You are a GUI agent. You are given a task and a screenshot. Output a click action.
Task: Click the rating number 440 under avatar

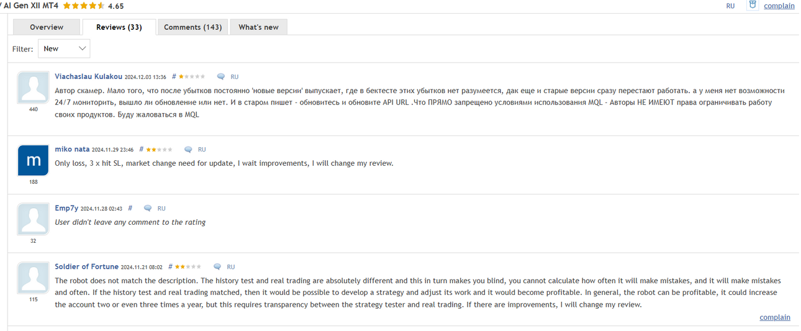(34, 109)
